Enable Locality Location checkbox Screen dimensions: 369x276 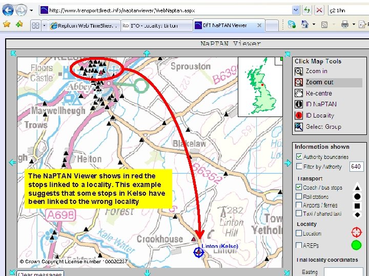coord(299,233)
